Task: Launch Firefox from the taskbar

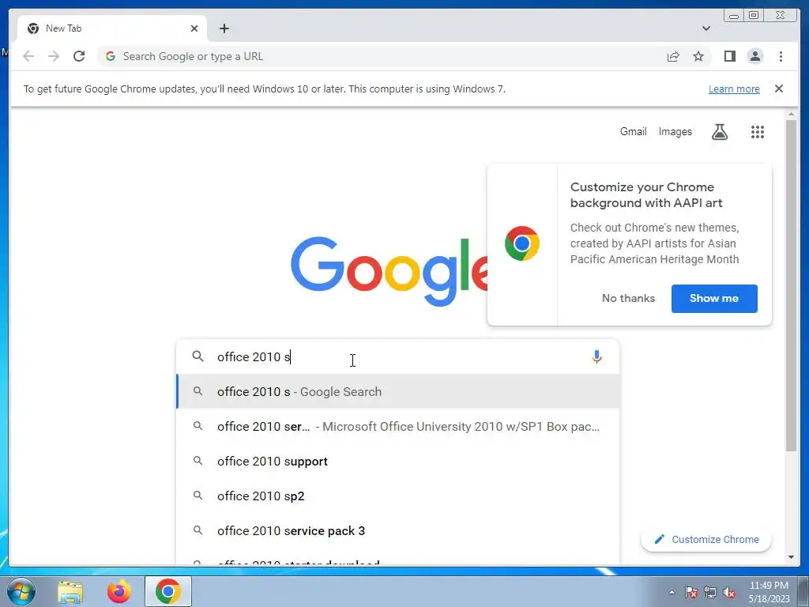Action: (119, 591)
